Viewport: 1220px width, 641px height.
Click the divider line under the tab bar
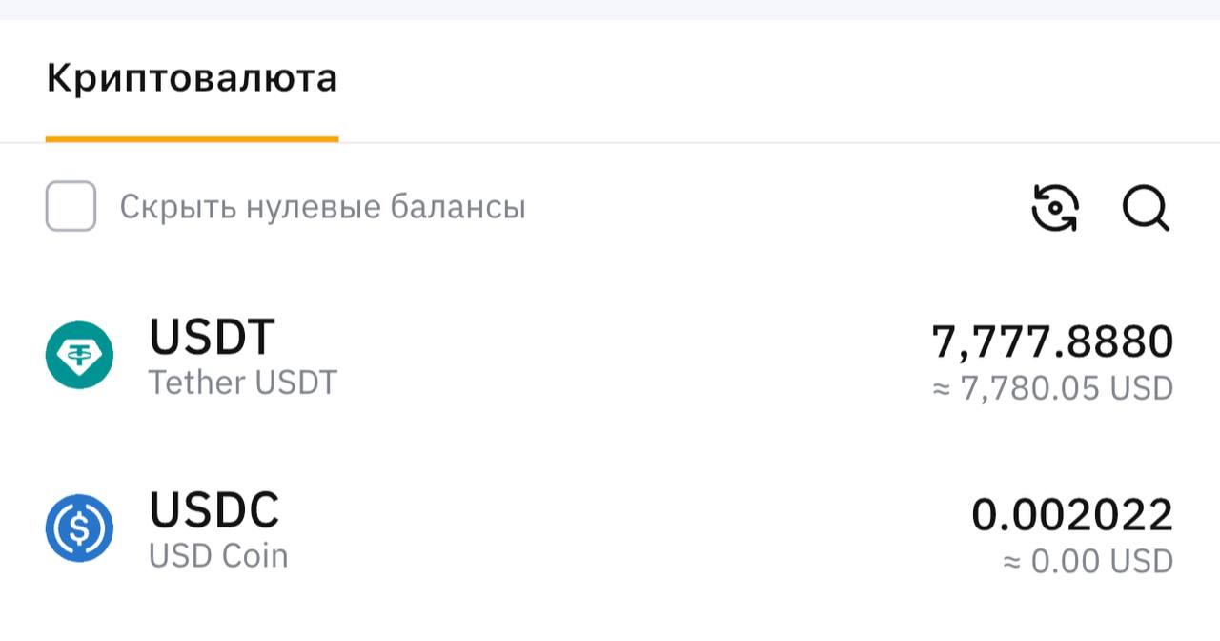tap(762, 143)
